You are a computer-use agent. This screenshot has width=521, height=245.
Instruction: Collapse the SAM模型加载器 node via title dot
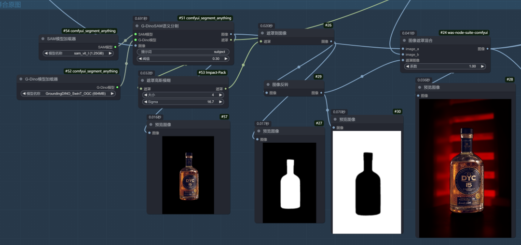click(43, 39)
